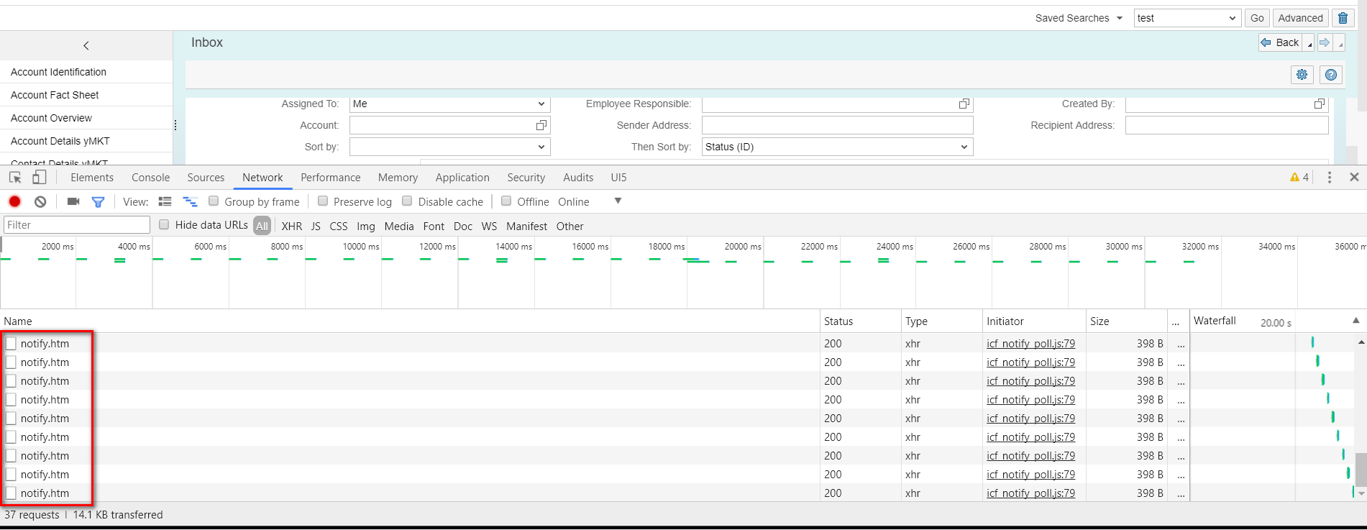Open the Assigned To dropdown
This screenshot has height=530, width=1367.
tap(450, 104)
